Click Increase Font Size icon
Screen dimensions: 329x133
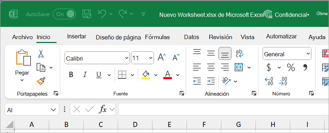pyautogui.click(x=161, y=57)
